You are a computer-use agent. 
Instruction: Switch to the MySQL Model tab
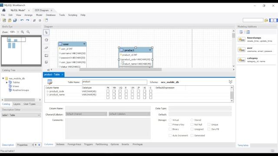18,10
